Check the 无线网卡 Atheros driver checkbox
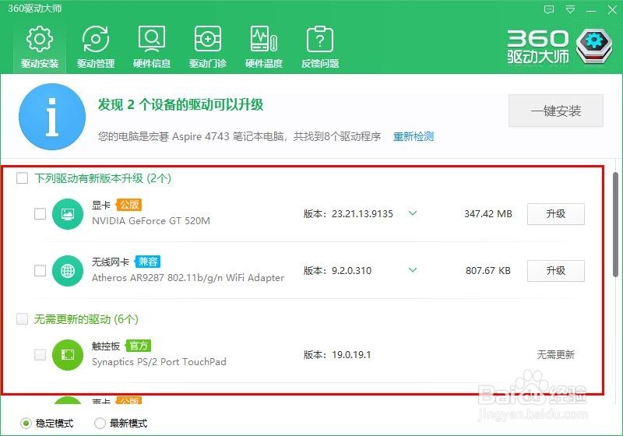This screenshot has height=436, width=623. pyautogui.click(x=40, y=270)
